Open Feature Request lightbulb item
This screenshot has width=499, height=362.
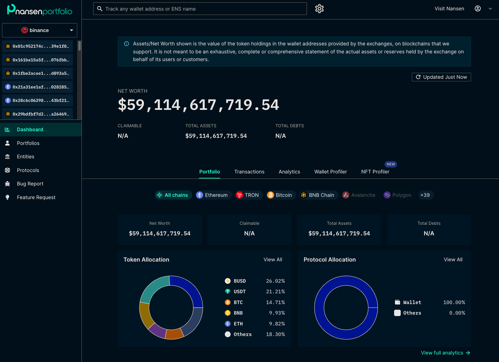coord(36,198)
